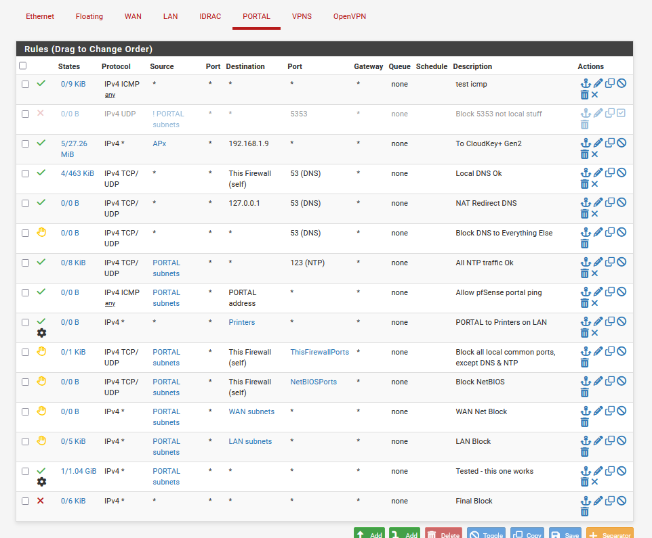Click the Copy button at bottom
The image size is (652, 538).
(527, 533)
